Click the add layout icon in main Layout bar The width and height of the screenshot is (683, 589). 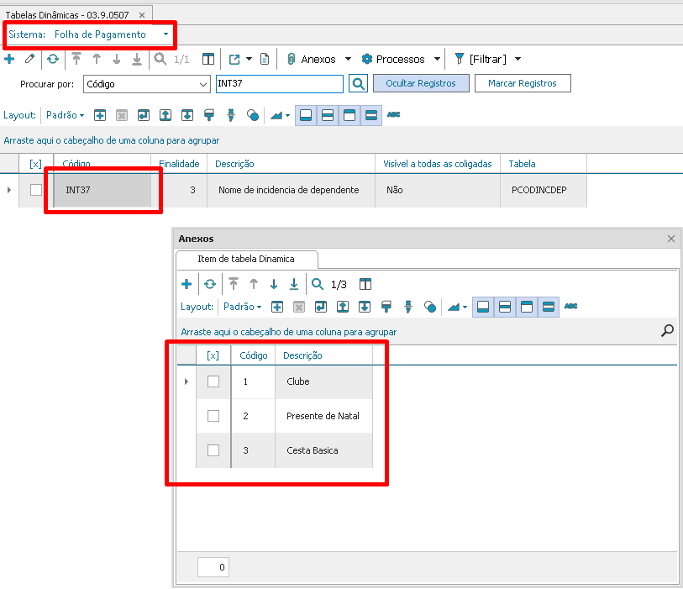click(x=100, y=115)
